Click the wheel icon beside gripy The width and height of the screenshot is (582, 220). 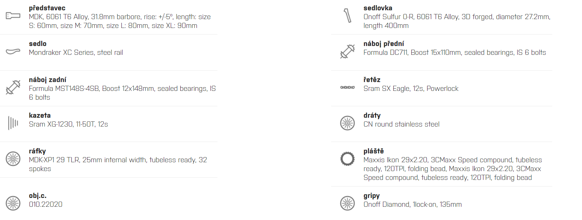coord(347,203)
